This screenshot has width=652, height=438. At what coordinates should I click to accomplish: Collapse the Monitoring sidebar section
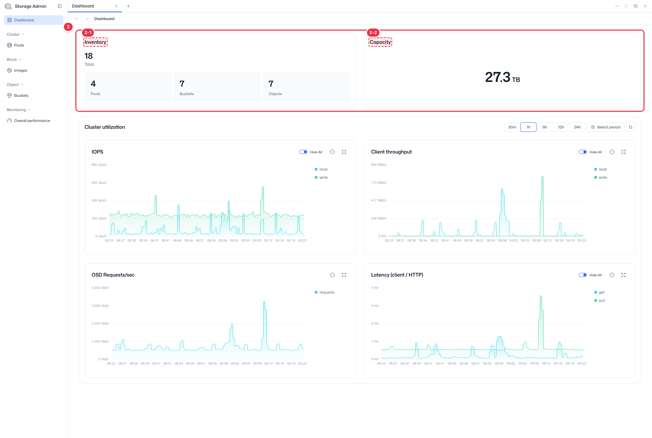(x=19, y=110)
